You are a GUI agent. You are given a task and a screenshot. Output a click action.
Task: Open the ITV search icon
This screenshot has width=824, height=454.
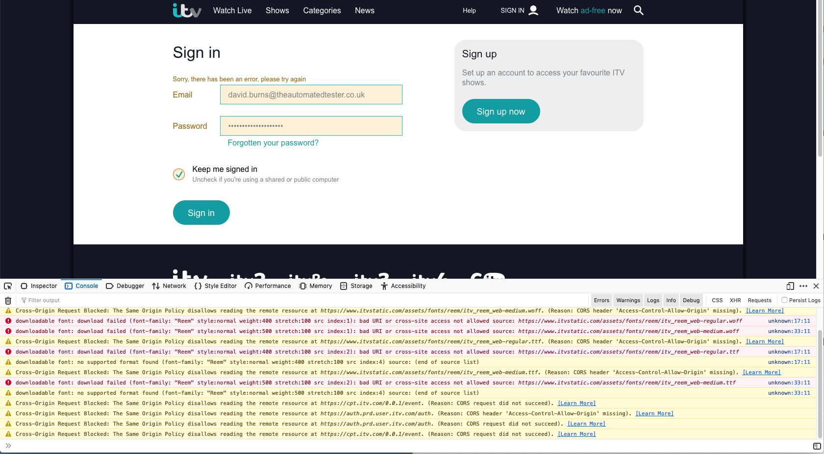(x=639, y=10)
